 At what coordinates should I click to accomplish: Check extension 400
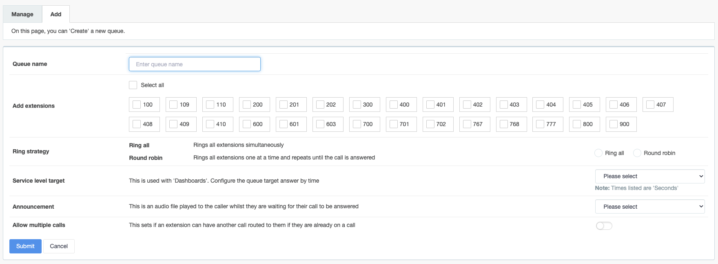(x=394, y=105)
